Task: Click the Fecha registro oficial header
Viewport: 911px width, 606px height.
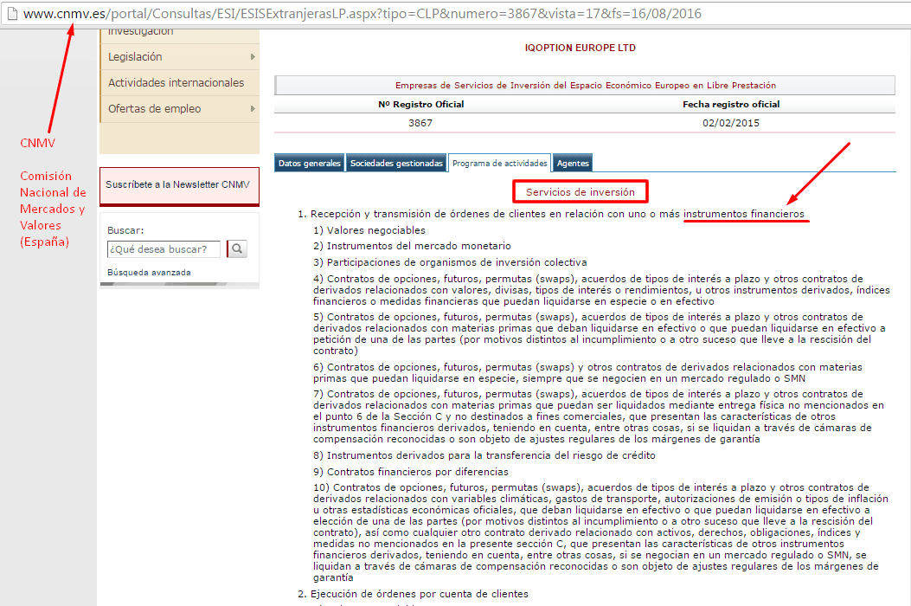Action: [731, 104]
